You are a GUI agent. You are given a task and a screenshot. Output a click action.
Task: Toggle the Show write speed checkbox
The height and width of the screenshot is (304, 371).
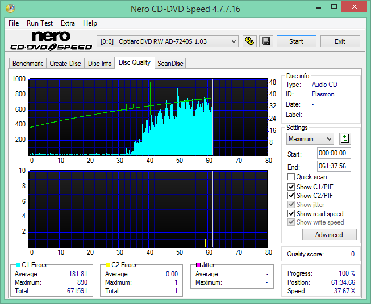pos(291,222)
